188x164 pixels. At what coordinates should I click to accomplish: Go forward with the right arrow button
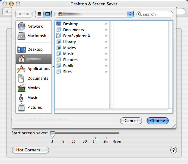[x=28, y=14]
